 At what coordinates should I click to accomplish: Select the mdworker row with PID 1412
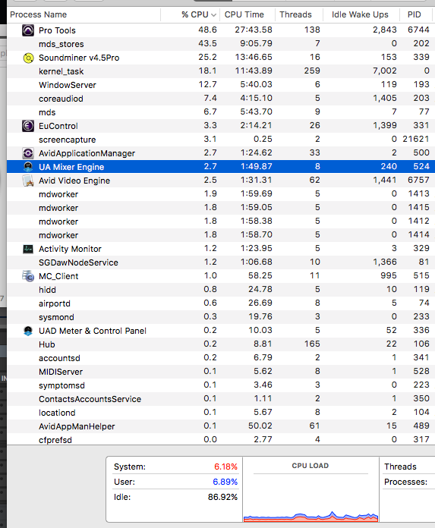221,222
